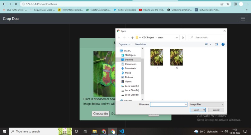This screenshot has width=251, height=135.
Task: Open Text2emotion Python bookmark
Action: [207, 10]
